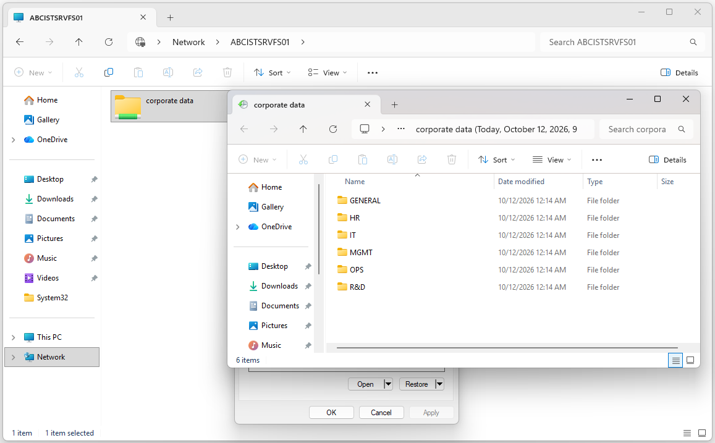715x443 pixels.
Task: Select the corporate data share folder in the back window
Action: pyautogui.click(x=169, y=106)
